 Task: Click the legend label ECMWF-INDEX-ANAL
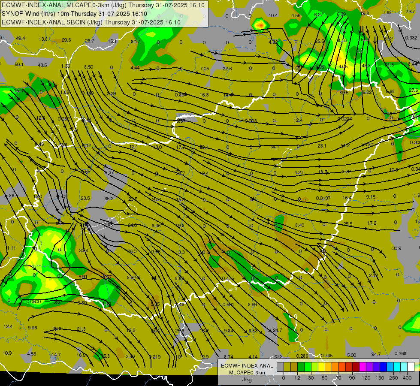point(247,366)
